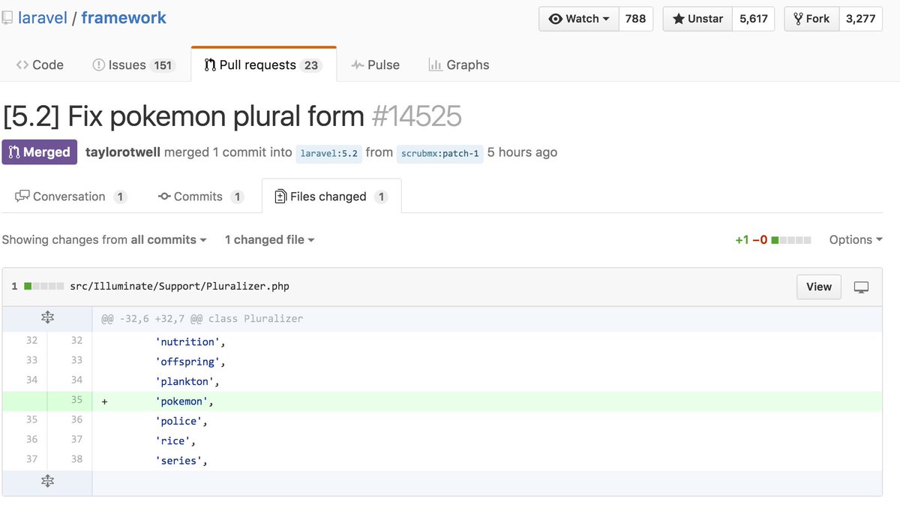
Task: Open the Options dropdown
Action: click(856, 240)
